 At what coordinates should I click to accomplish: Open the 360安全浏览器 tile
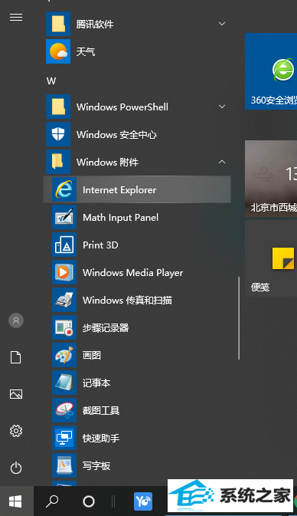click(x=271, y=71)
